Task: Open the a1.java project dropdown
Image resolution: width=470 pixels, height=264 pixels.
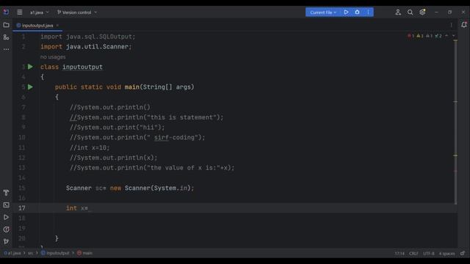Action: point(39,12)
